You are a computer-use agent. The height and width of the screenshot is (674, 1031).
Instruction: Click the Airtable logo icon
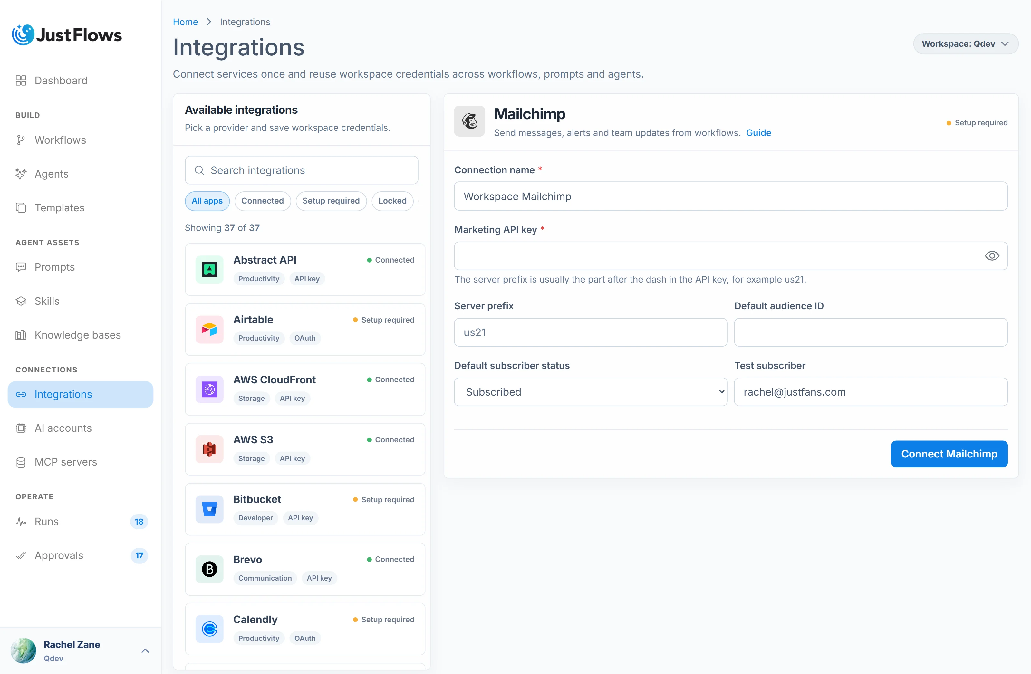pos(209,330)
